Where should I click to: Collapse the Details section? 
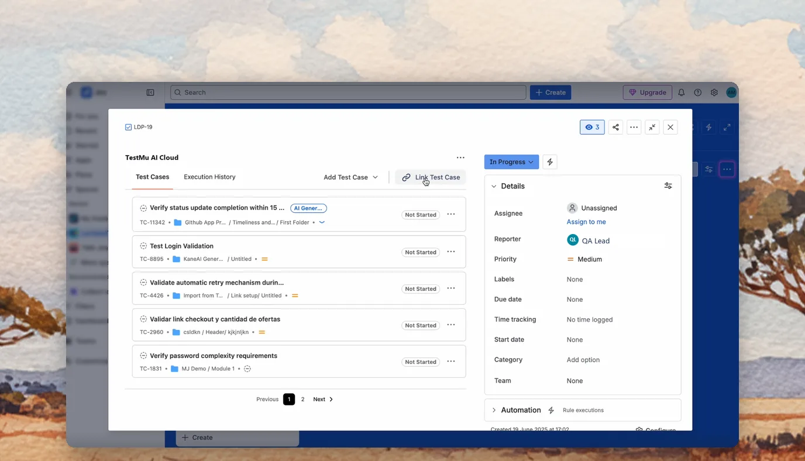click(494, 186)
